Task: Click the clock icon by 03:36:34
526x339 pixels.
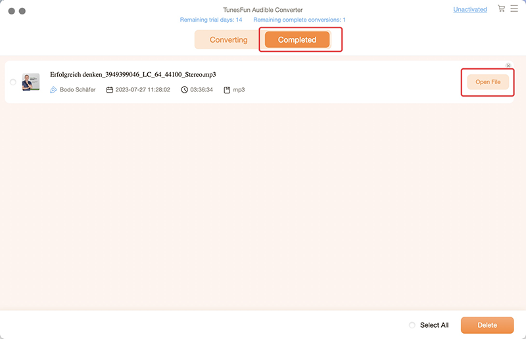Action: coord(184,90)
